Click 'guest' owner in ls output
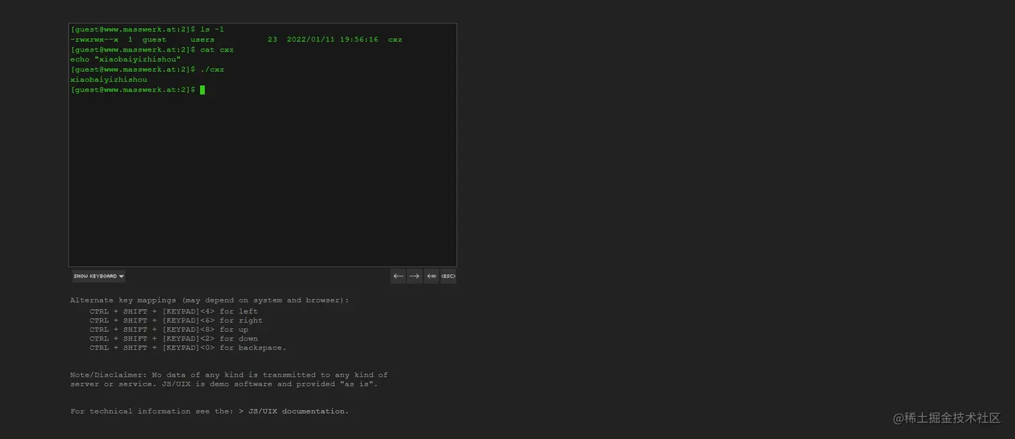The height and width of the screenshot is (439, 1015). [x=154, y=40]
